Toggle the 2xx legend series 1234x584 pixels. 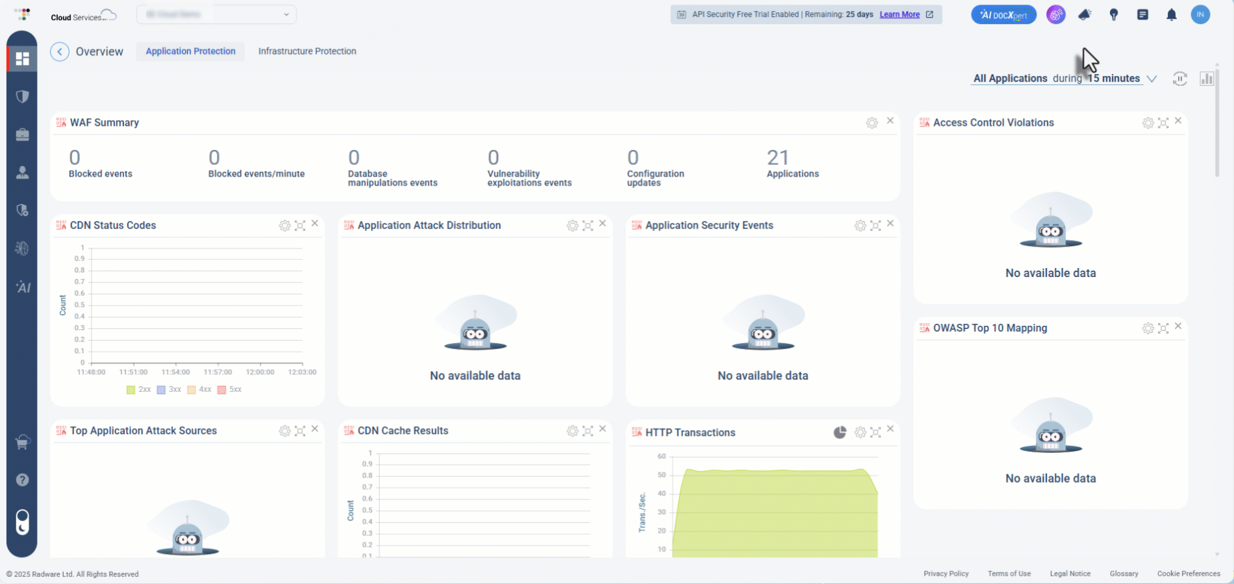(x=138, y=390)
